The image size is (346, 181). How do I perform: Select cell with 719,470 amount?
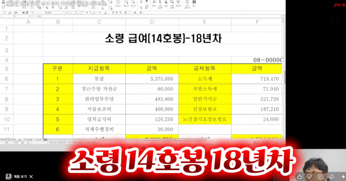tap(256, 79)
